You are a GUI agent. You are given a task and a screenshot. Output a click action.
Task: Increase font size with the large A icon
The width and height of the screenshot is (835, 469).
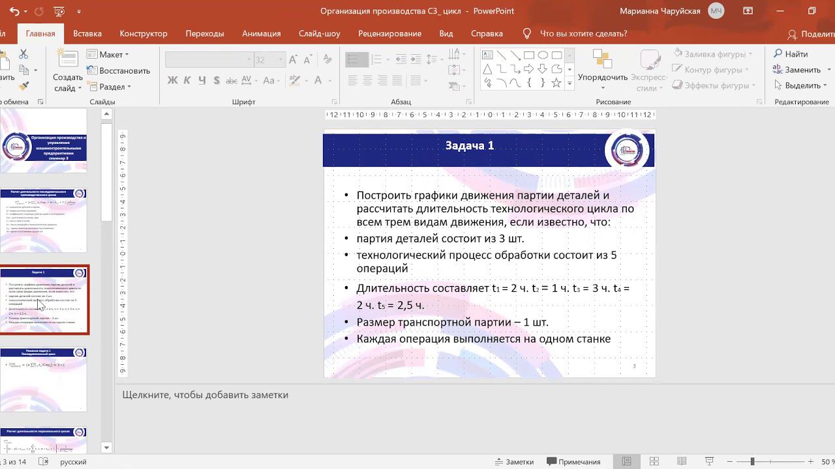(x=293, y=60)
